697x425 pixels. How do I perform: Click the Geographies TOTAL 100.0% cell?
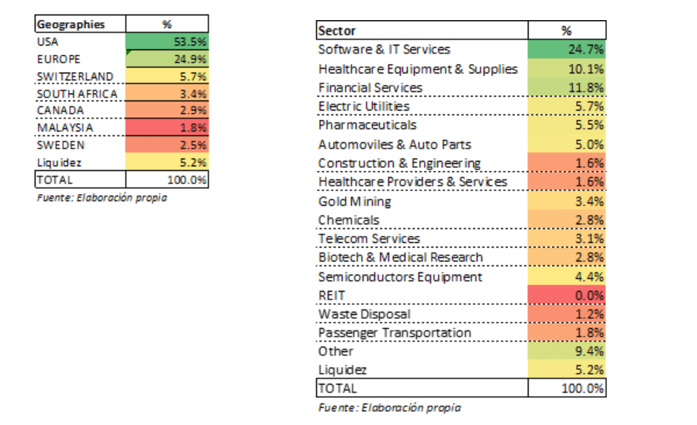pos(167,180)
